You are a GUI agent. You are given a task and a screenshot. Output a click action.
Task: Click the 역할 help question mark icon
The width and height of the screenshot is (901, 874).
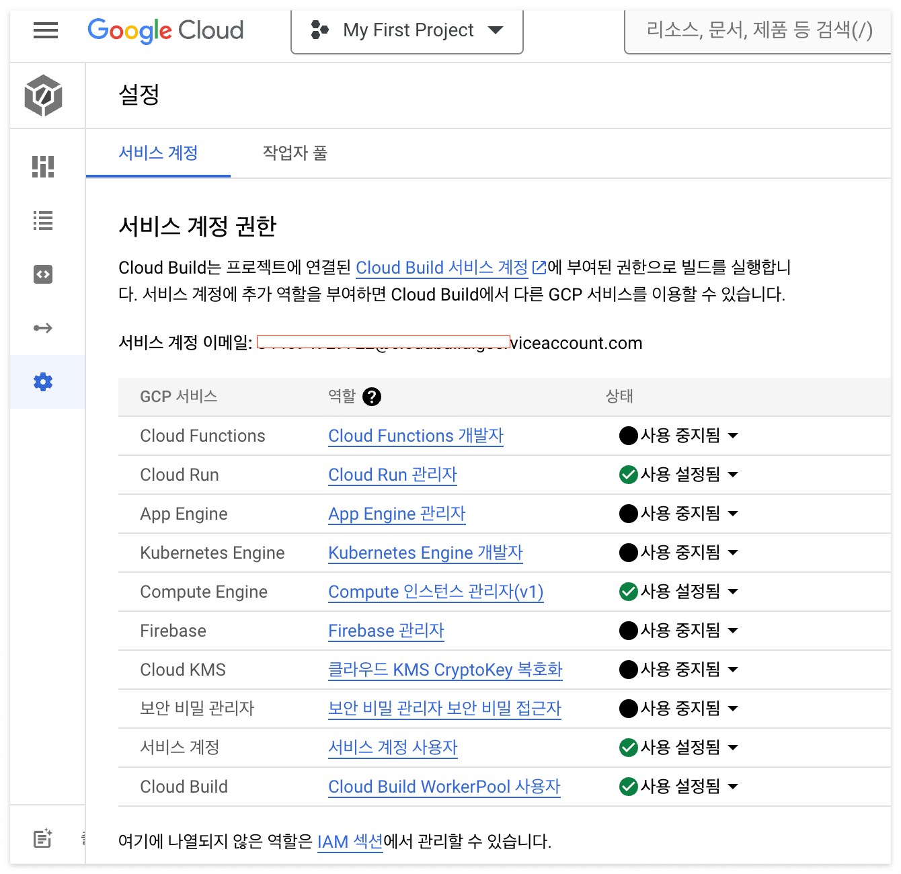pos(371,397)
